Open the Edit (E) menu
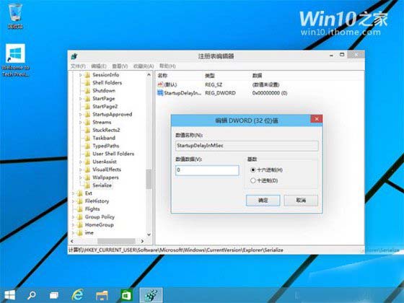 pos(99,66)
